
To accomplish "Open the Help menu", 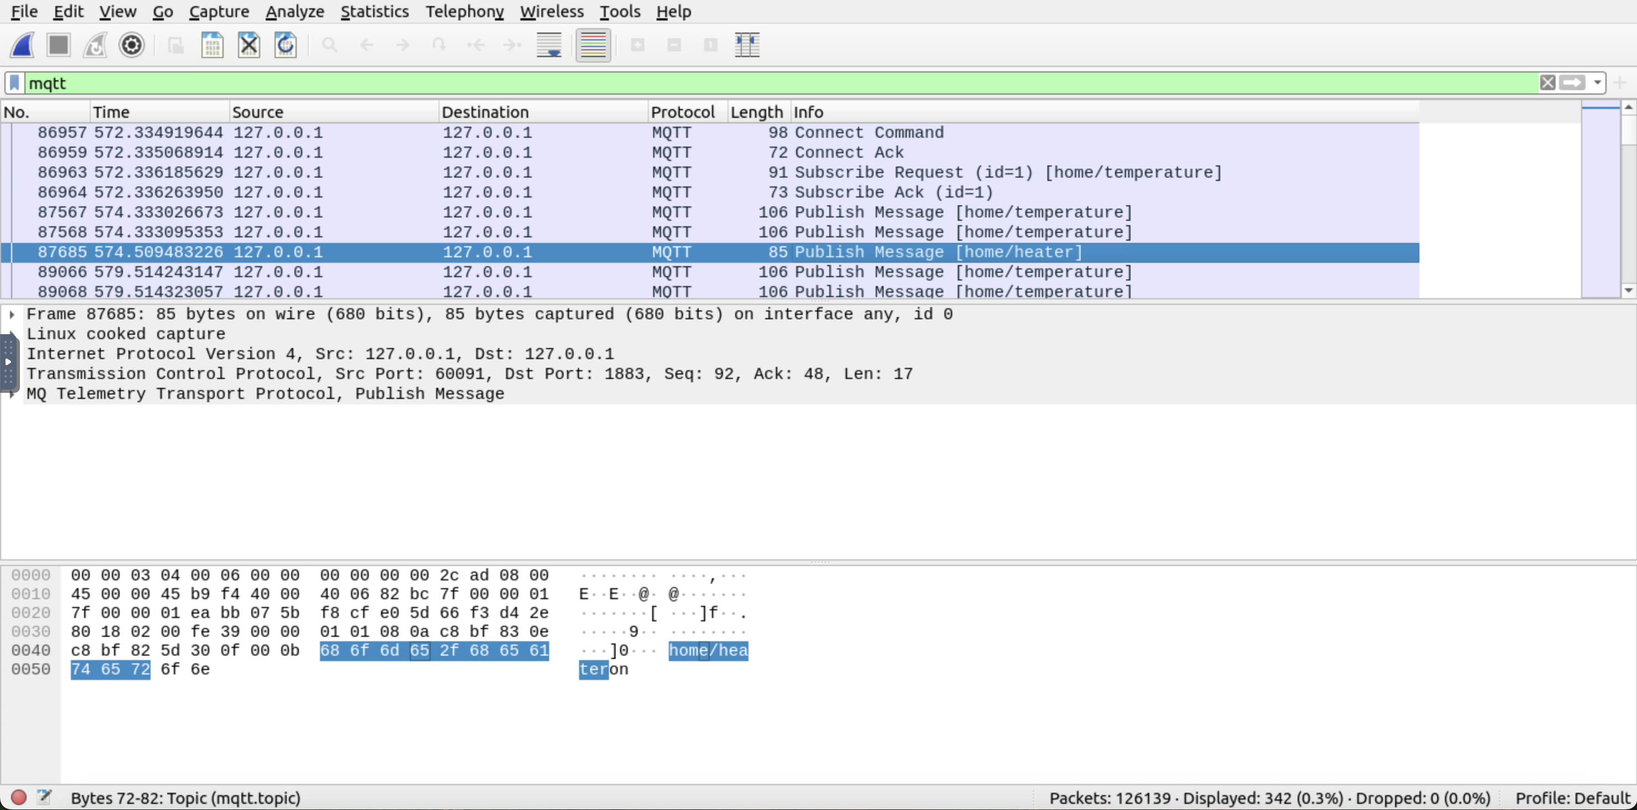I will click(x=674, y=12).
